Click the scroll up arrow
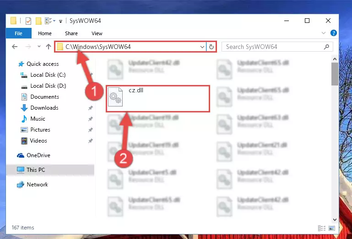 335,59
